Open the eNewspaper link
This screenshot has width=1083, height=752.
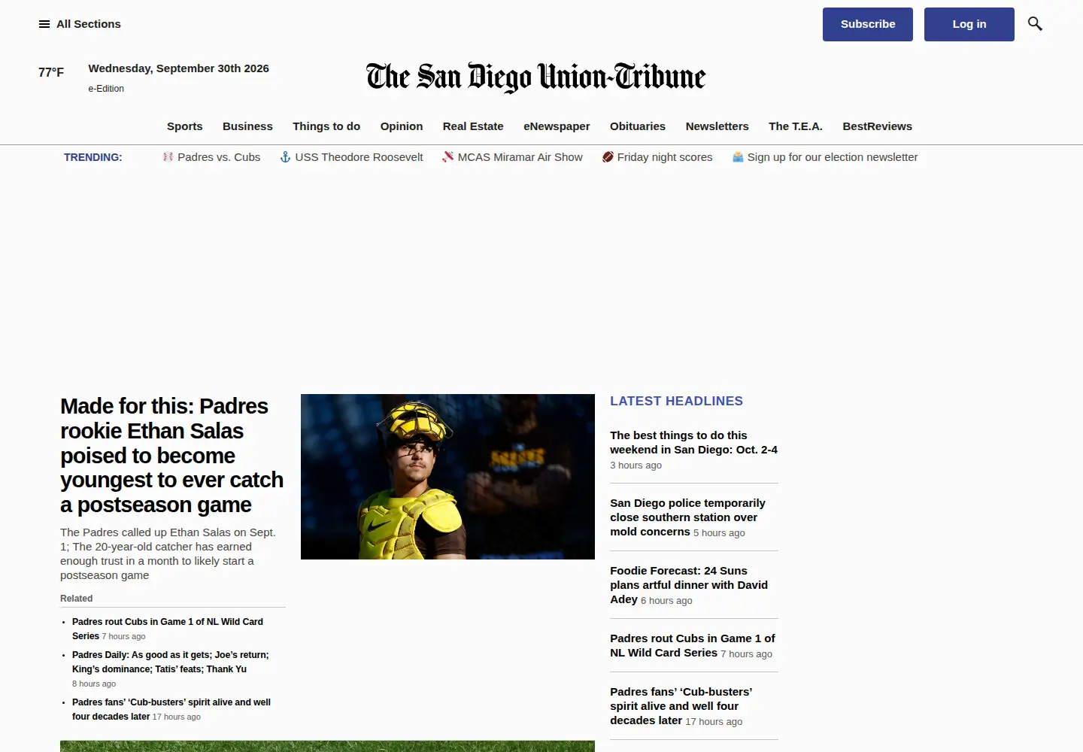[557, 126]
